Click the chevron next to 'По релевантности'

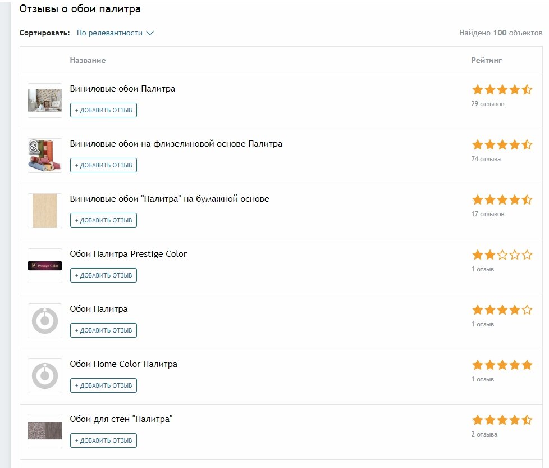[x=150, y=33]
